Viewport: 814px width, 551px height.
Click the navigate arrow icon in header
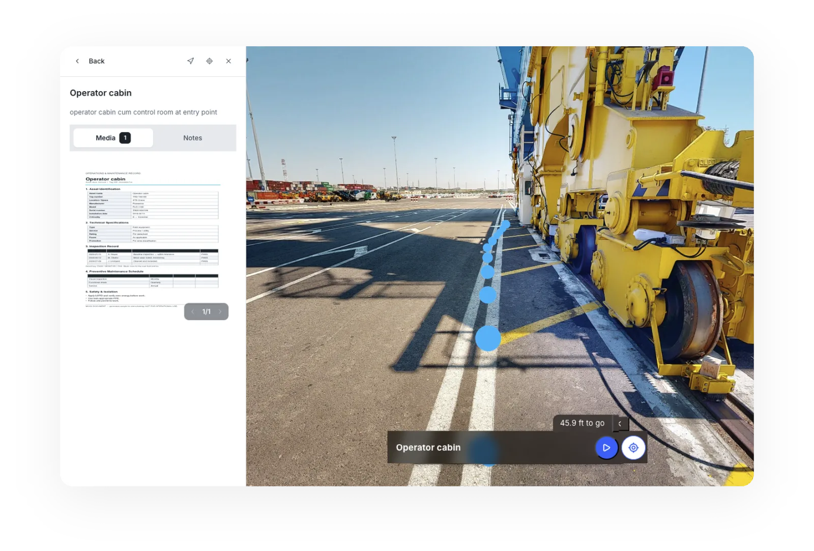click(x=190, y=61)
